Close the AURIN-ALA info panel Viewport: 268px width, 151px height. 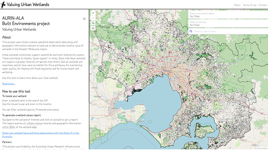click(x=84, y=19)
